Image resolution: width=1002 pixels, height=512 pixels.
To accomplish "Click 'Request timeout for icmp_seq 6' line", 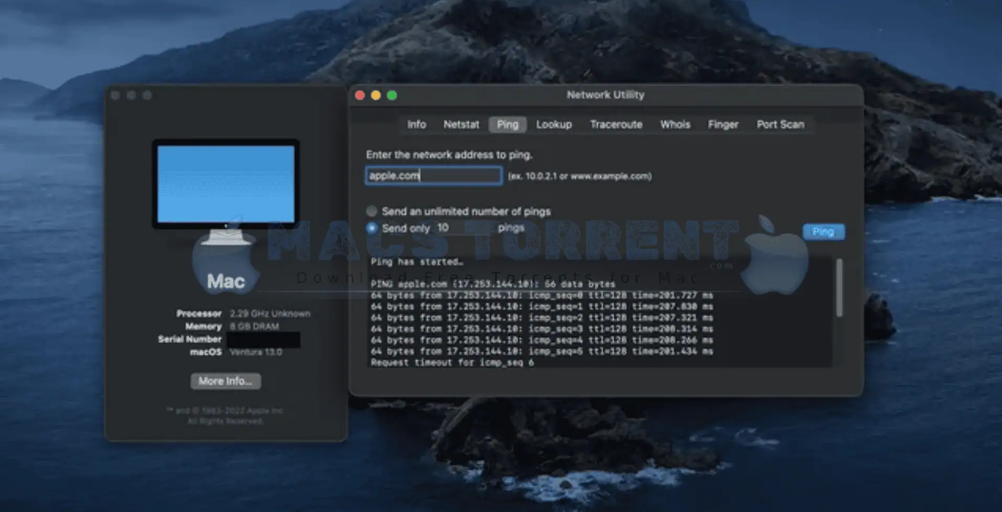I will [x=452, y=362].
